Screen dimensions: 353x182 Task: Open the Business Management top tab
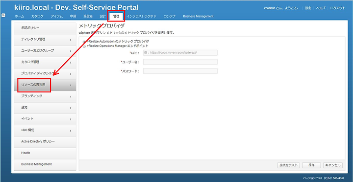click(x=198, y=16)
